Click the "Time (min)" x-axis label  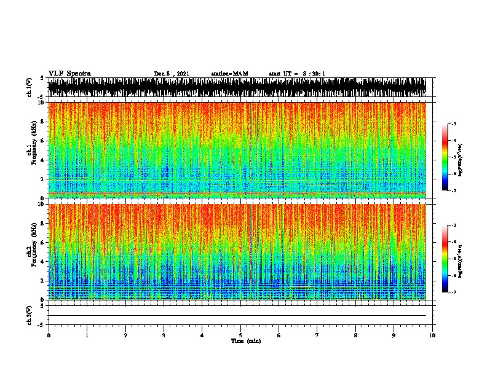pyautogui.click(x=246, y=341)
